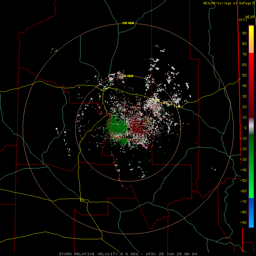Click the KFSX radar site identifier
Screen dimensions: 256x256
pyautogui.click(x=152, y=254)
